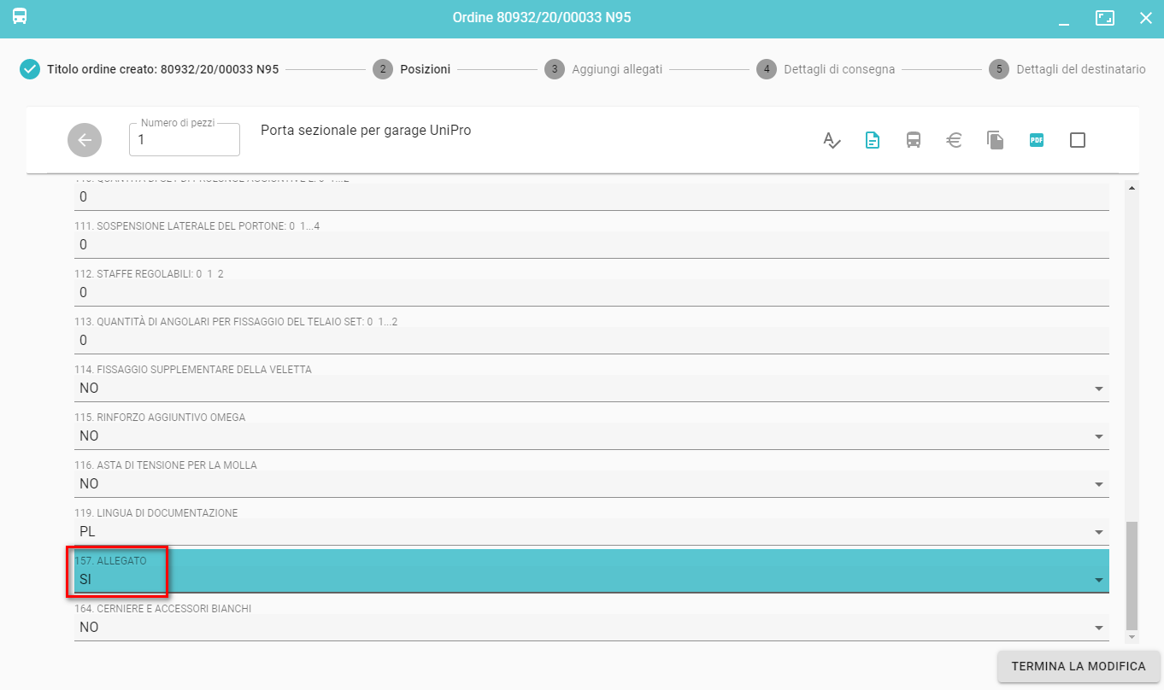Viewport: 1164px width, 690px height.
Task: Click the Termina la modifica button
Action: tap(1078, 666)
